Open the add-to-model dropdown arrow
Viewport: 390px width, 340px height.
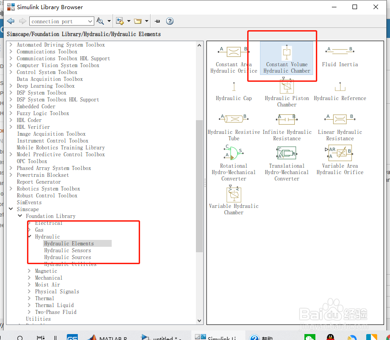pyautogui.click(x=129, y=21)
